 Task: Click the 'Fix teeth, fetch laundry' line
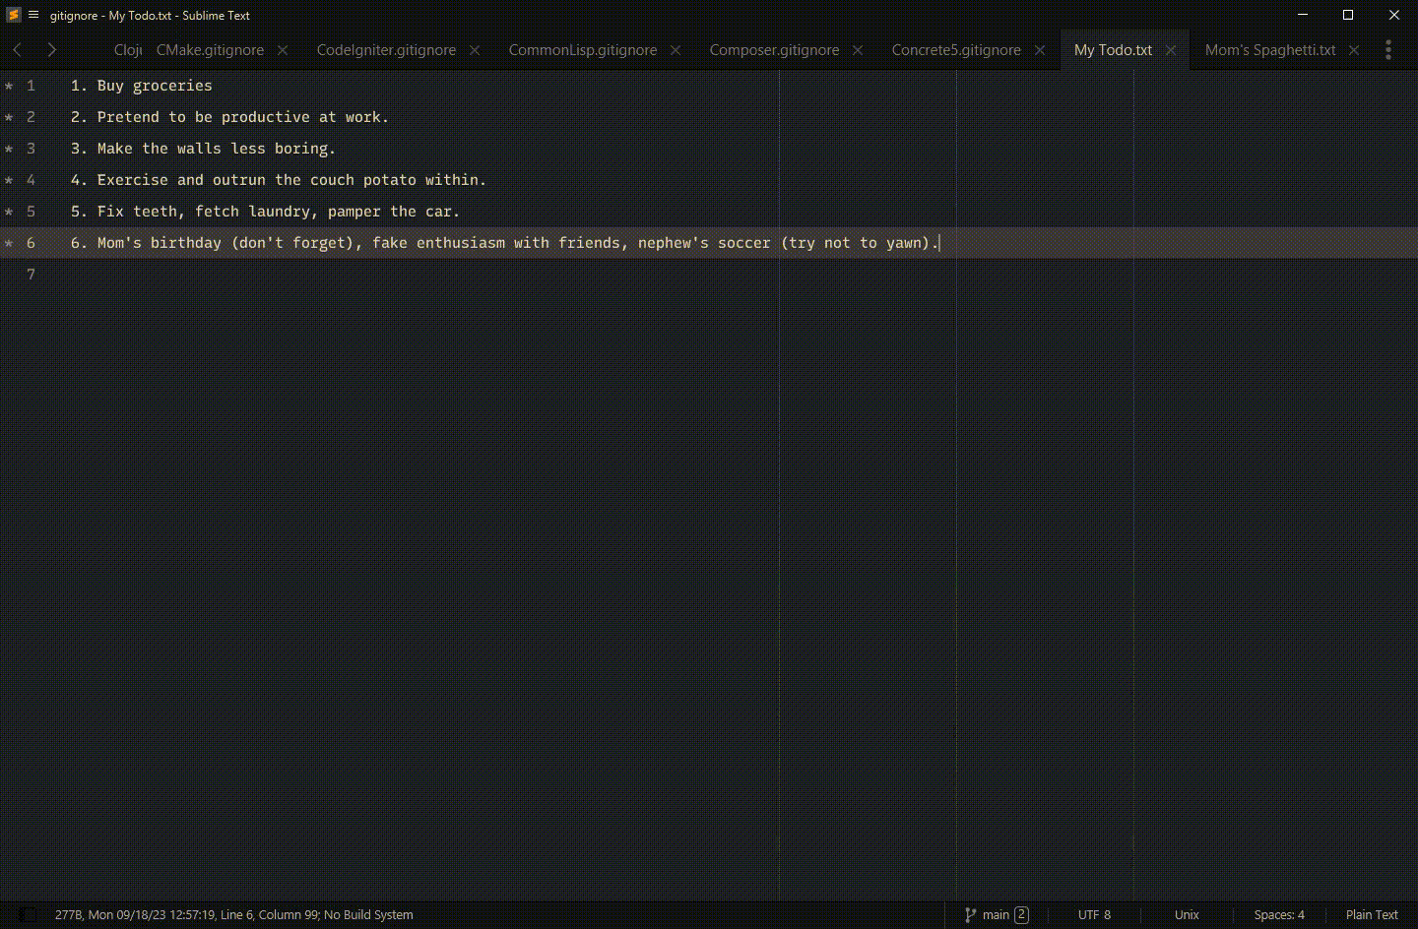tap(265, 212)
